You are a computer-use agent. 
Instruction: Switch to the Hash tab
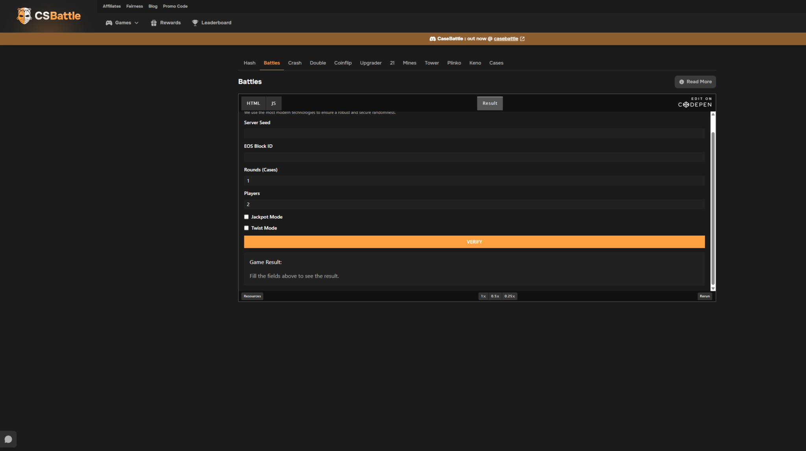250,63
